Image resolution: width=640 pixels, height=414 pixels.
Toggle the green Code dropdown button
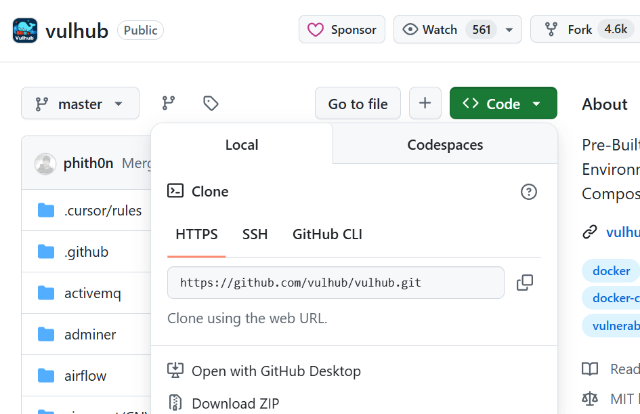503,103
